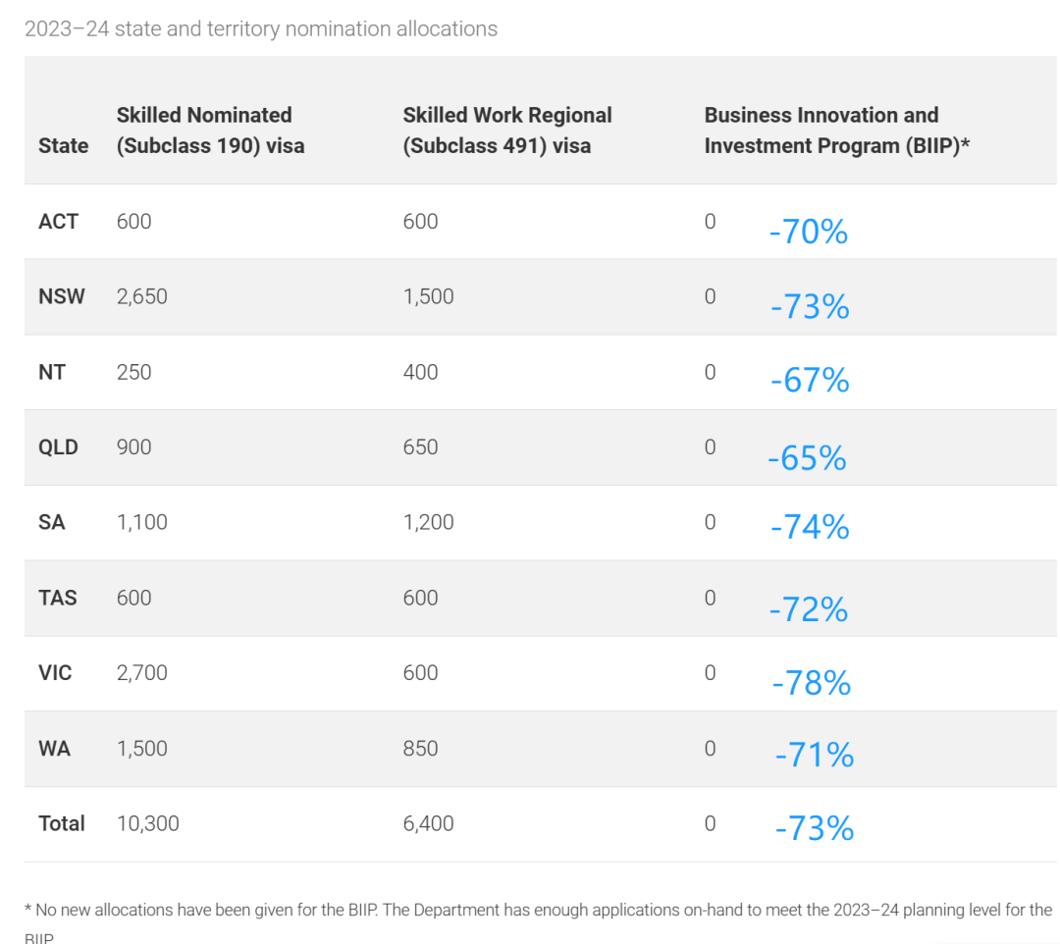Click the blue -78% annotation in VIC row
1060x944 pixels.
[811, 683]
